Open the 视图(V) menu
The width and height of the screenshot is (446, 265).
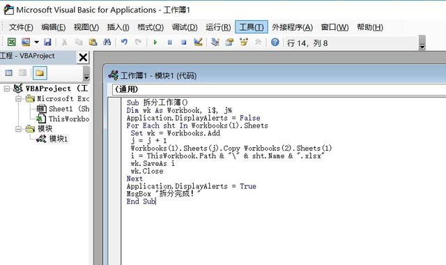click(x=86, y=27)
